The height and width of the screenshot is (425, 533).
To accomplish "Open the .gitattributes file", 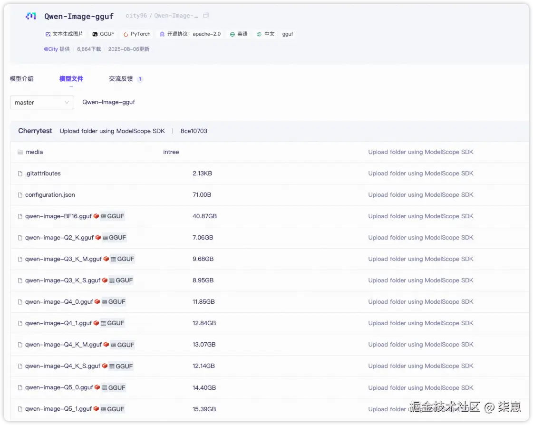I will 43,174.
